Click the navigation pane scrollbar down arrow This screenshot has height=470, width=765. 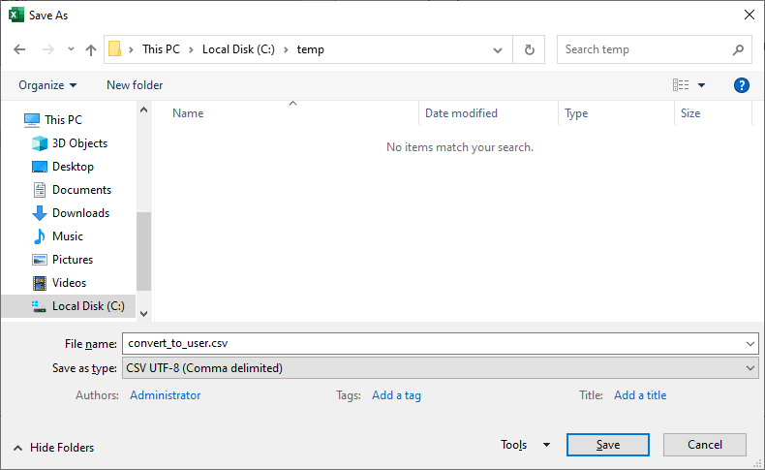144,313
